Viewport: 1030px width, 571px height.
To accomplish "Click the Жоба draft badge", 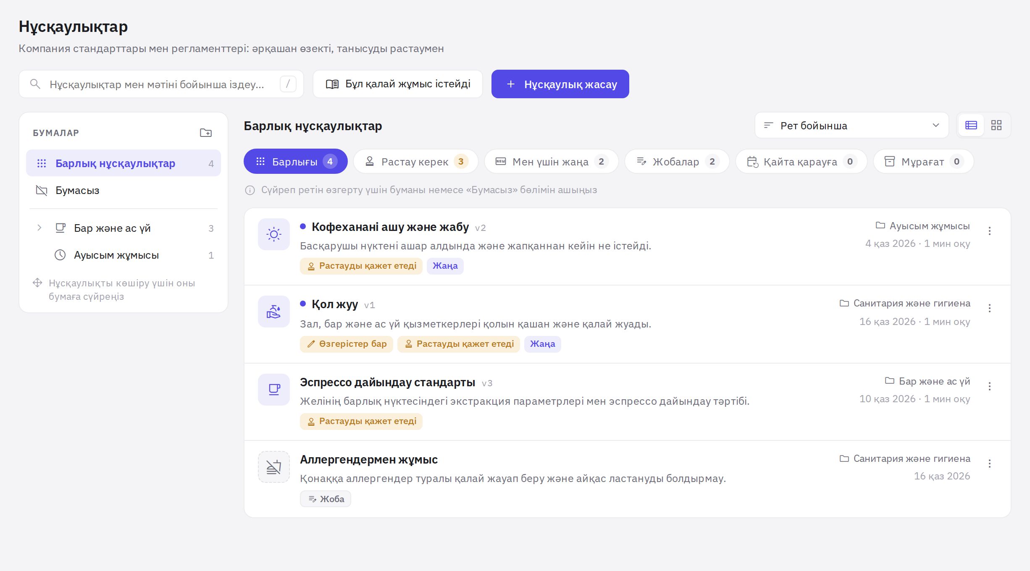I will [325, 499].
